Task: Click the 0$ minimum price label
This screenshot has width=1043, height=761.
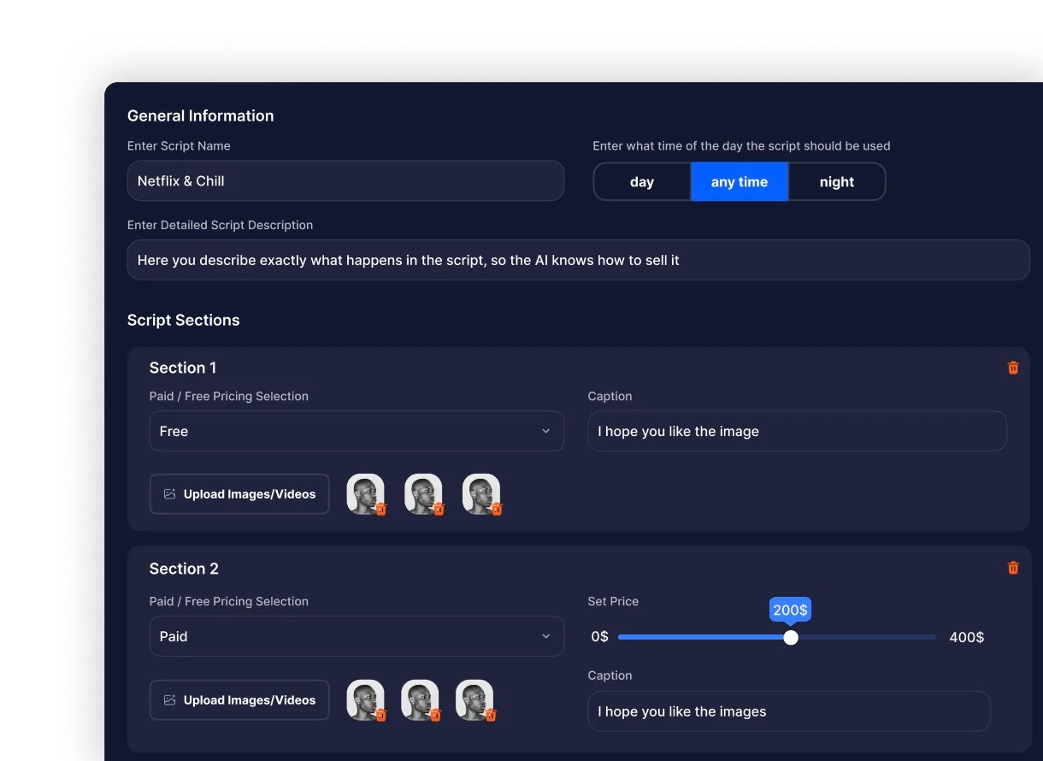Action: [x=600, y=637]
